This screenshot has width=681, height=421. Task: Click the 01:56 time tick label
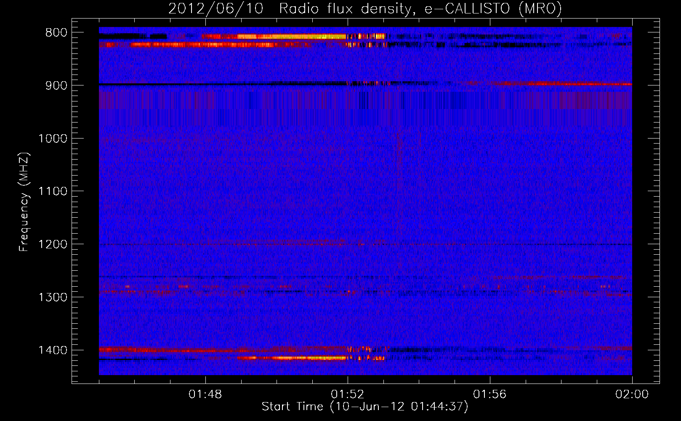[x=490, y=394]
